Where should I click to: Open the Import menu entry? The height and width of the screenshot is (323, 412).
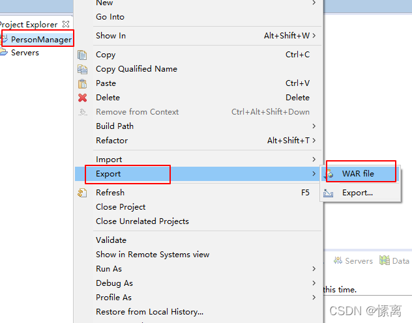pos(198,160)
